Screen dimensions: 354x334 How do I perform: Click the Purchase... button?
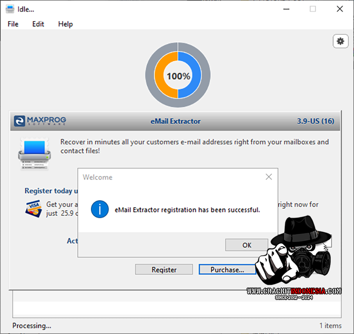(227, 269)
